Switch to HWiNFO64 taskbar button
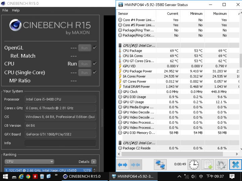The width and height of the screenshot is (242, 181). click(133, 176)
